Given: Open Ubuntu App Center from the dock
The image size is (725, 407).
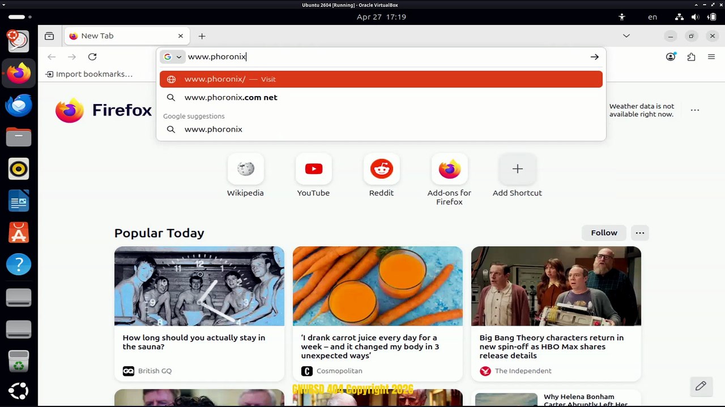Looking at the screenshot, I should 19,232.
